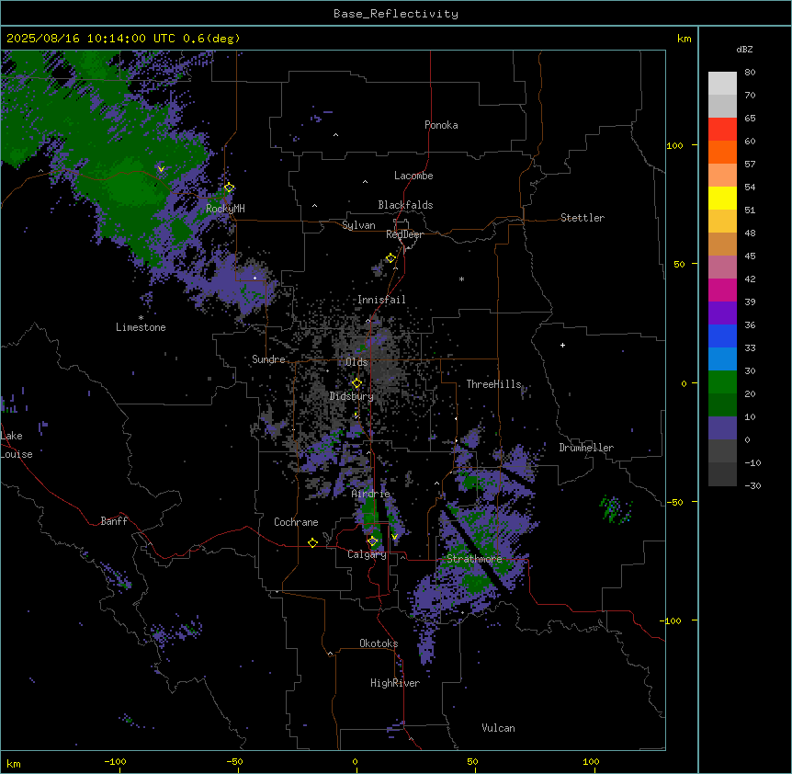Viewport: 792px width, 774px height.
Task: Click the yellow V marker northwest of RockyMH
Action: (161, 169)
